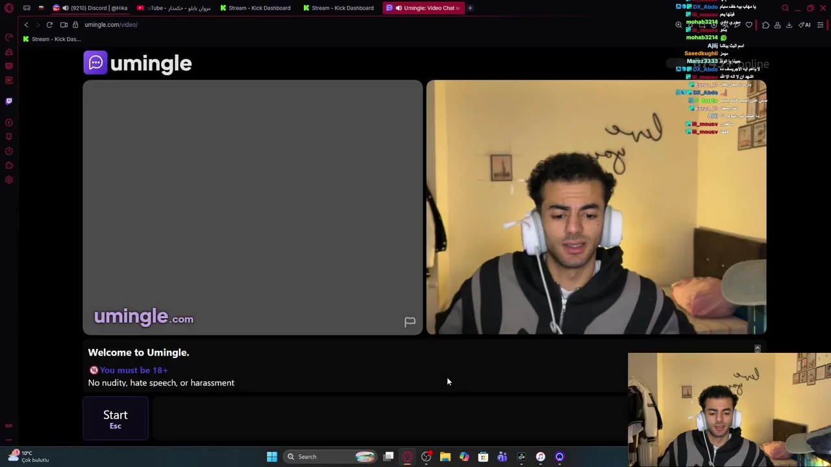831x467 pixels.
Task: Open Task View in the taskbar
Action: pos(388,457)
